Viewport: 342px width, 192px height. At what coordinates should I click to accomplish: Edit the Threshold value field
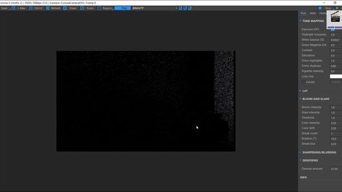pyautogui.click(x=336, y=118)
